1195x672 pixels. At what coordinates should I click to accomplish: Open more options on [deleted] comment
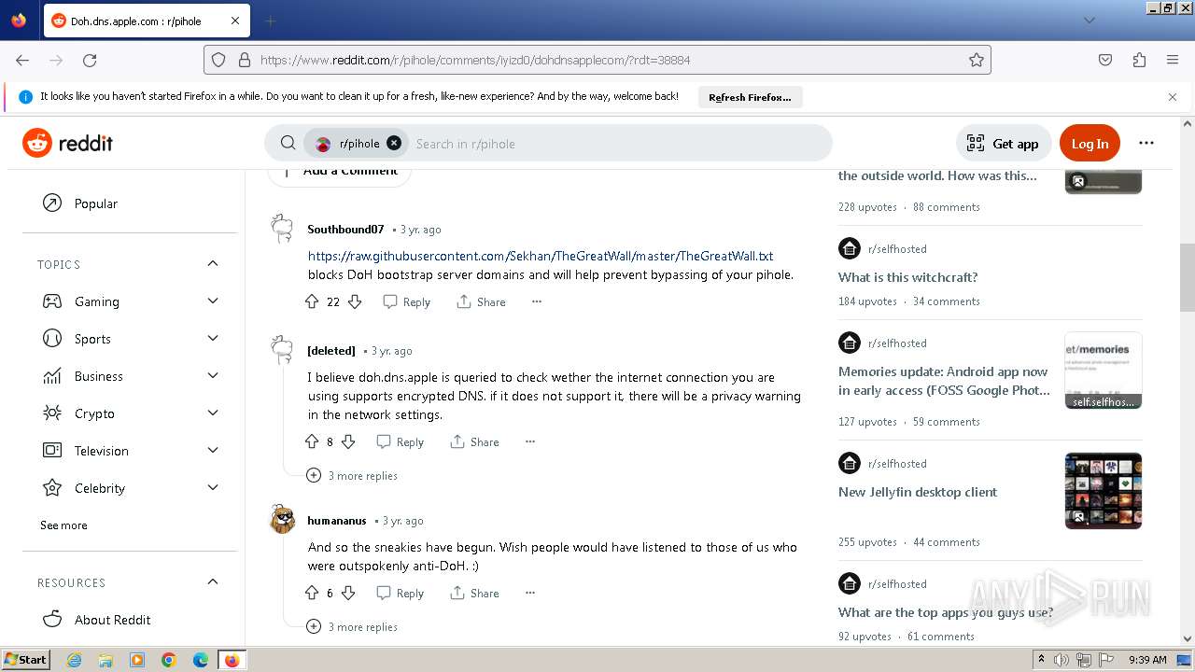pos(529,441)
